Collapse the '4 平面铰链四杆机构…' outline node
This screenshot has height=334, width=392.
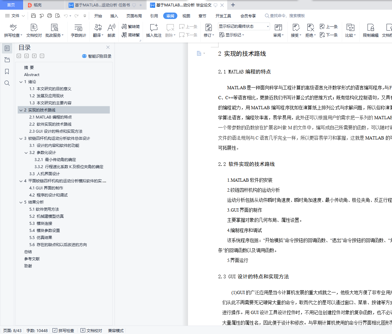point(21,181)
